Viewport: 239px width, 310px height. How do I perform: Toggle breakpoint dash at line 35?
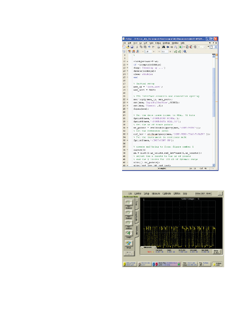(x=127, y=141)
